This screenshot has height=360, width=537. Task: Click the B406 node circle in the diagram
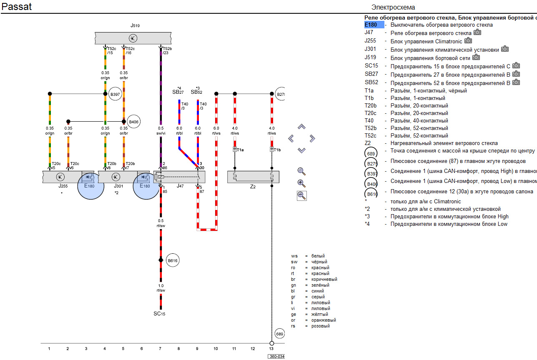[x=133, y=122]
